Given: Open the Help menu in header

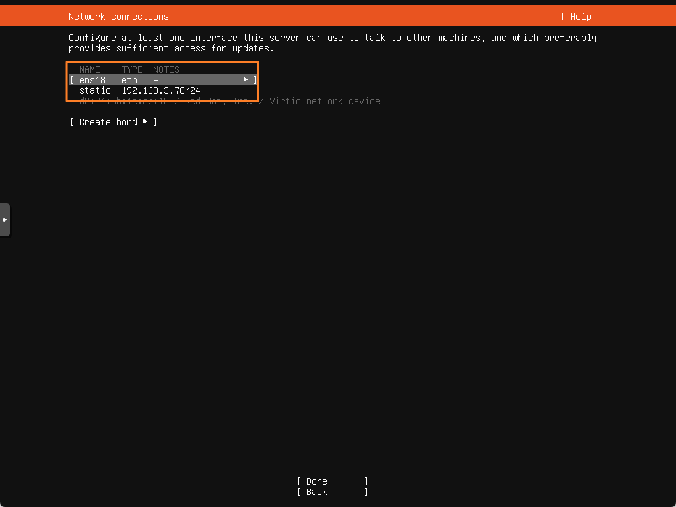Looking at the screenshot, I should tap(581, 17).
